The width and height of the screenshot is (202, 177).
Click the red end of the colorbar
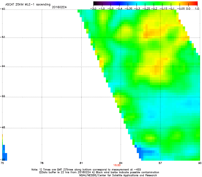(x=195, y=3)
